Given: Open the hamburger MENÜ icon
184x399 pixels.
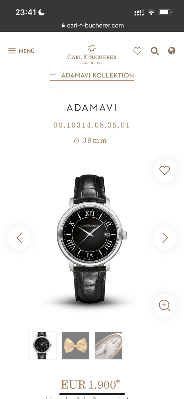Looking at the screenshot, I should point(12,51).
